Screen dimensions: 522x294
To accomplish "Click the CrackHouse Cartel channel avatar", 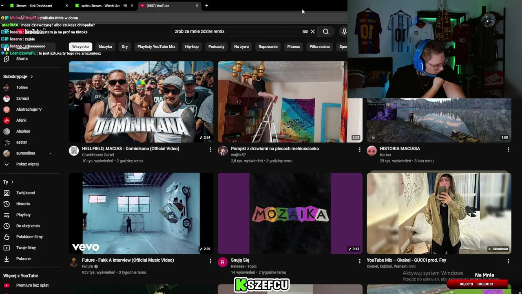I will 73,151.
